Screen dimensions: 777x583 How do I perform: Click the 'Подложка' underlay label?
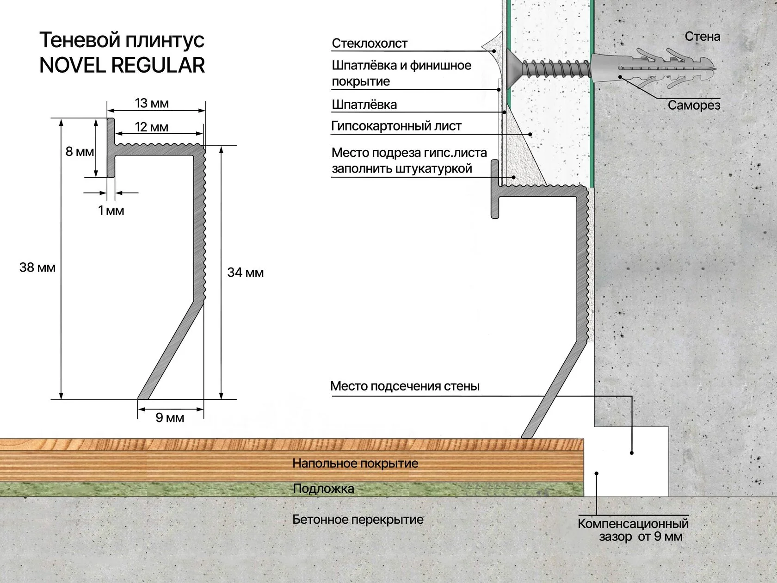click(x=323, y=489)
